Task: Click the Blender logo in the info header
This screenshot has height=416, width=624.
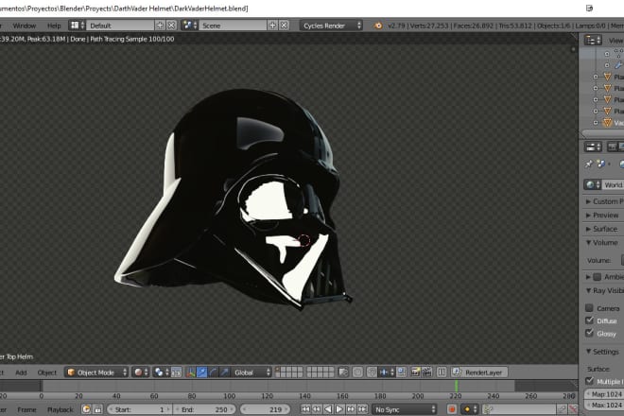Action: coord(377,26)
